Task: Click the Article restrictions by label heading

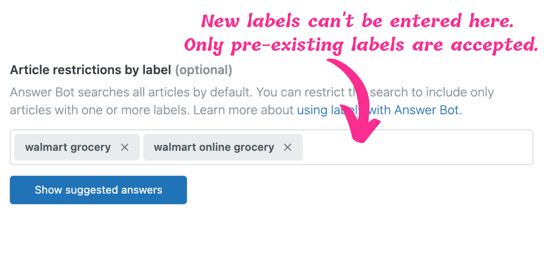Action: [90, 70]
